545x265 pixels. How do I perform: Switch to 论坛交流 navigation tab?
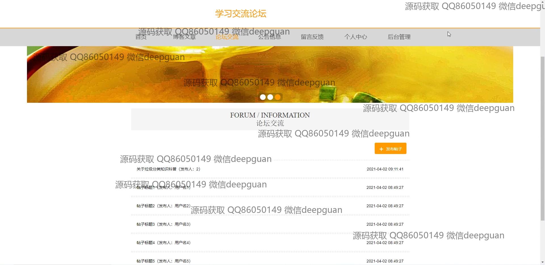pyautogui.click(x=227, y=37)
